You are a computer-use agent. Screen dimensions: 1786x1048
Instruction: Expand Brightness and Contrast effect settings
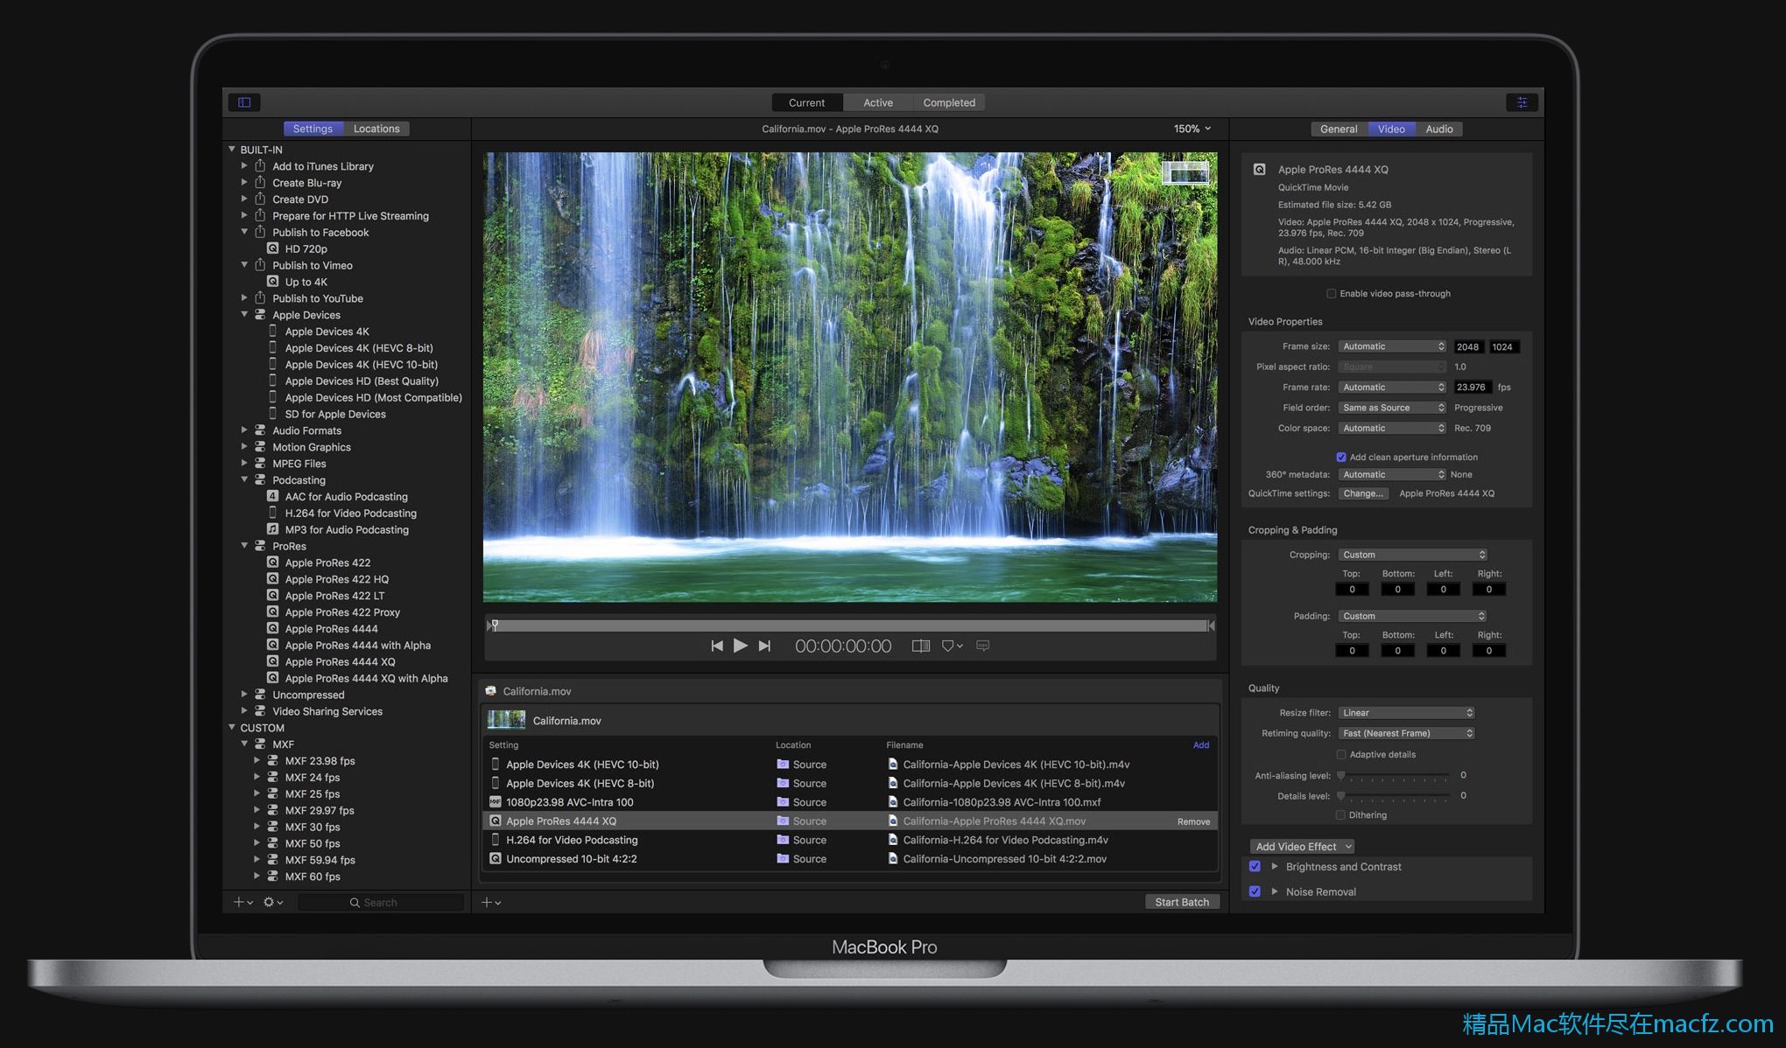pos(1275,866)
